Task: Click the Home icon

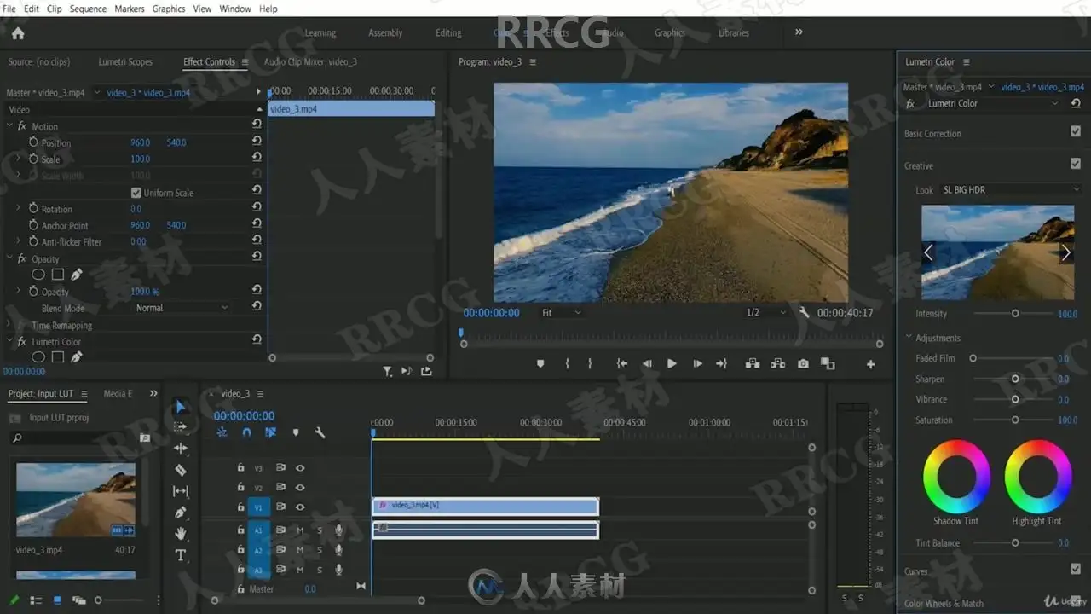Action: tap(18, 33)
